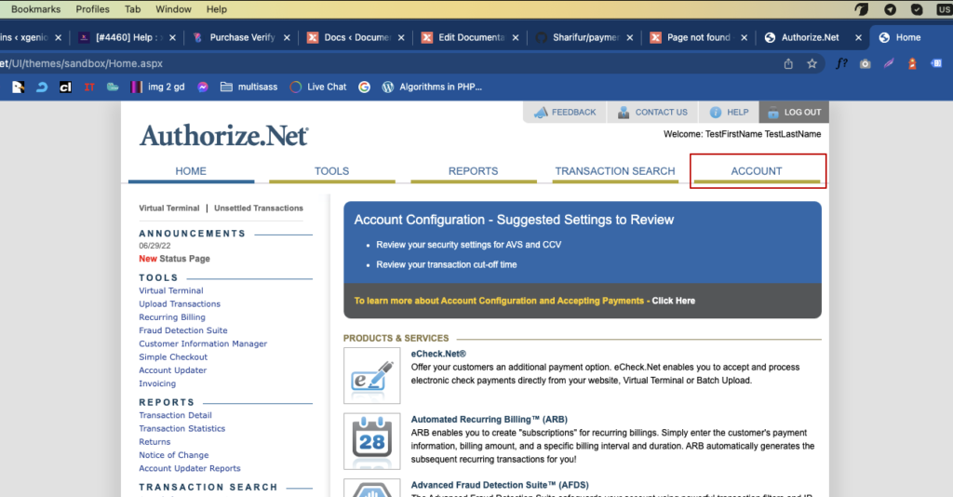Close the 'Authorize.Net' browser tab
This screenshot has height=497, width=953.
point(858,37)
